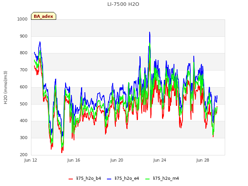Click the 500 y-axis tick label
The width and height of the screenshot is (248, 186).
[24, 104]
